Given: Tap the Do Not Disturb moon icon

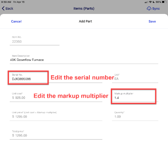Looking at the screenshot, I should [x=154, y=2].
